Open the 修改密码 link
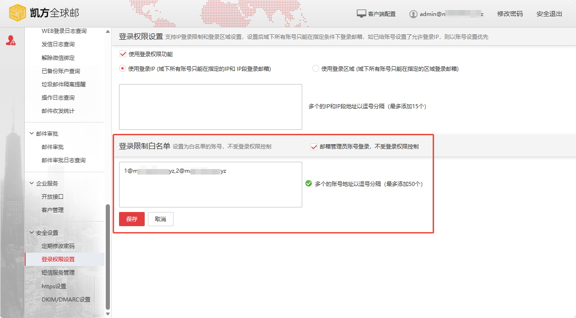Screen dimensions: 576x318 pyautogui.click(x=510, y=14)
